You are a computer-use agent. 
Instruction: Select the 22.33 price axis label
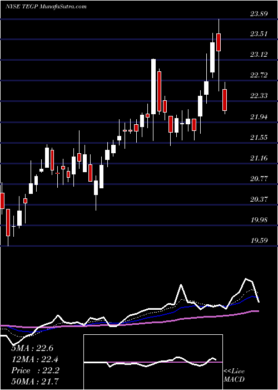(x=259, y=95)
